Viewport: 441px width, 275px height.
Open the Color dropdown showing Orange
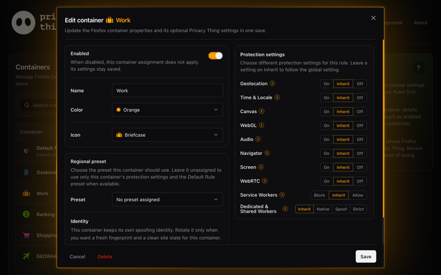[167, 110]
